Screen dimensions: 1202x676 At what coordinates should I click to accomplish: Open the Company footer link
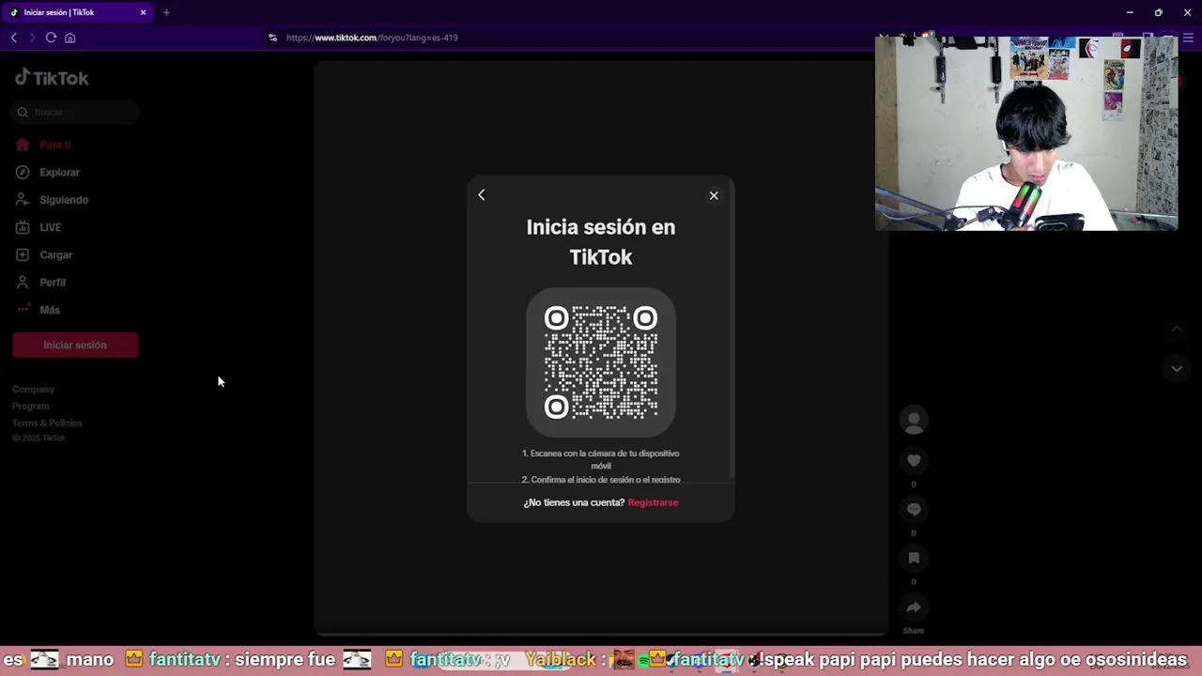tap(33, 389)
